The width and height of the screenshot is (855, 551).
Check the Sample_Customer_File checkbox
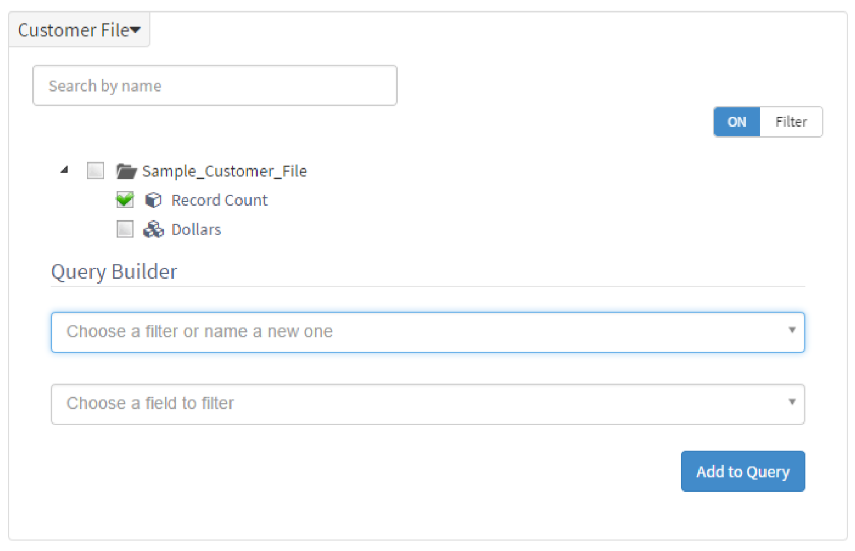[96, 171]
